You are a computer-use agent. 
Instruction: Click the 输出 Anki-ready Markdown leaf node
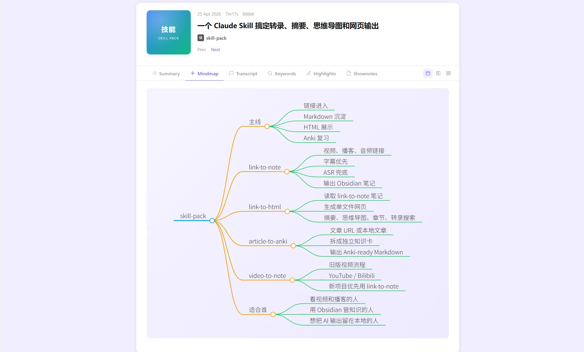(367, 252)
